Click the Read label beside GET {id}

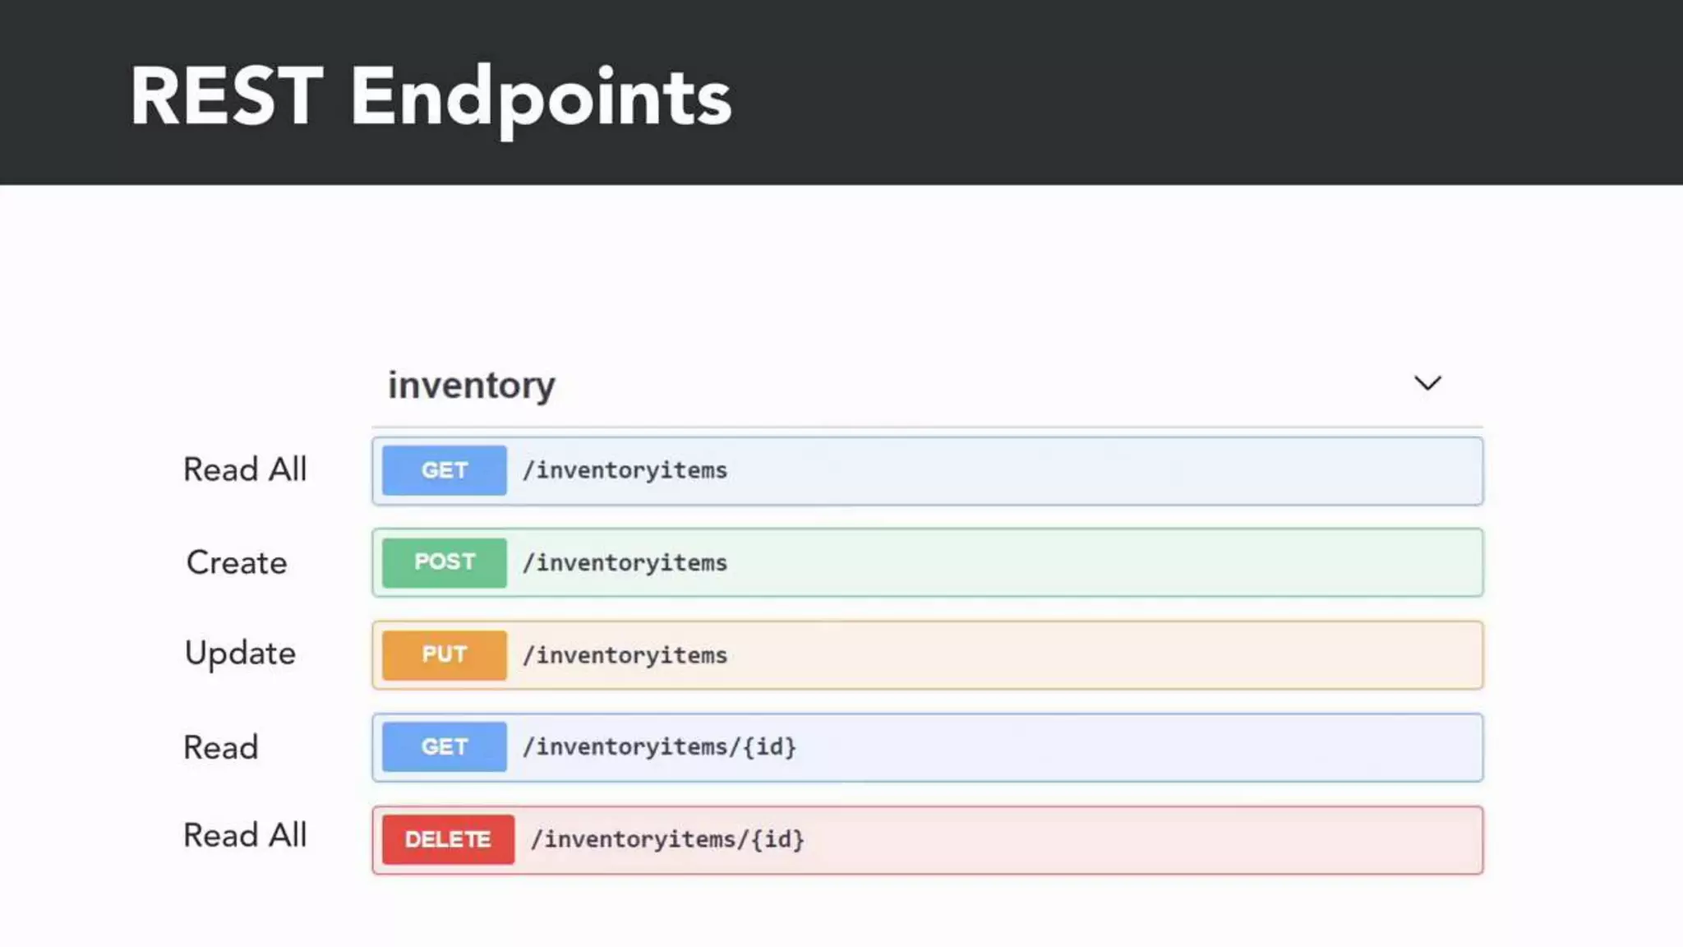click(x=220, y=748)
